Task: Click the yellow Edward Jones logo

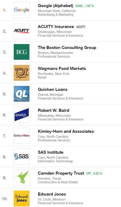Action: coord(21,198)
